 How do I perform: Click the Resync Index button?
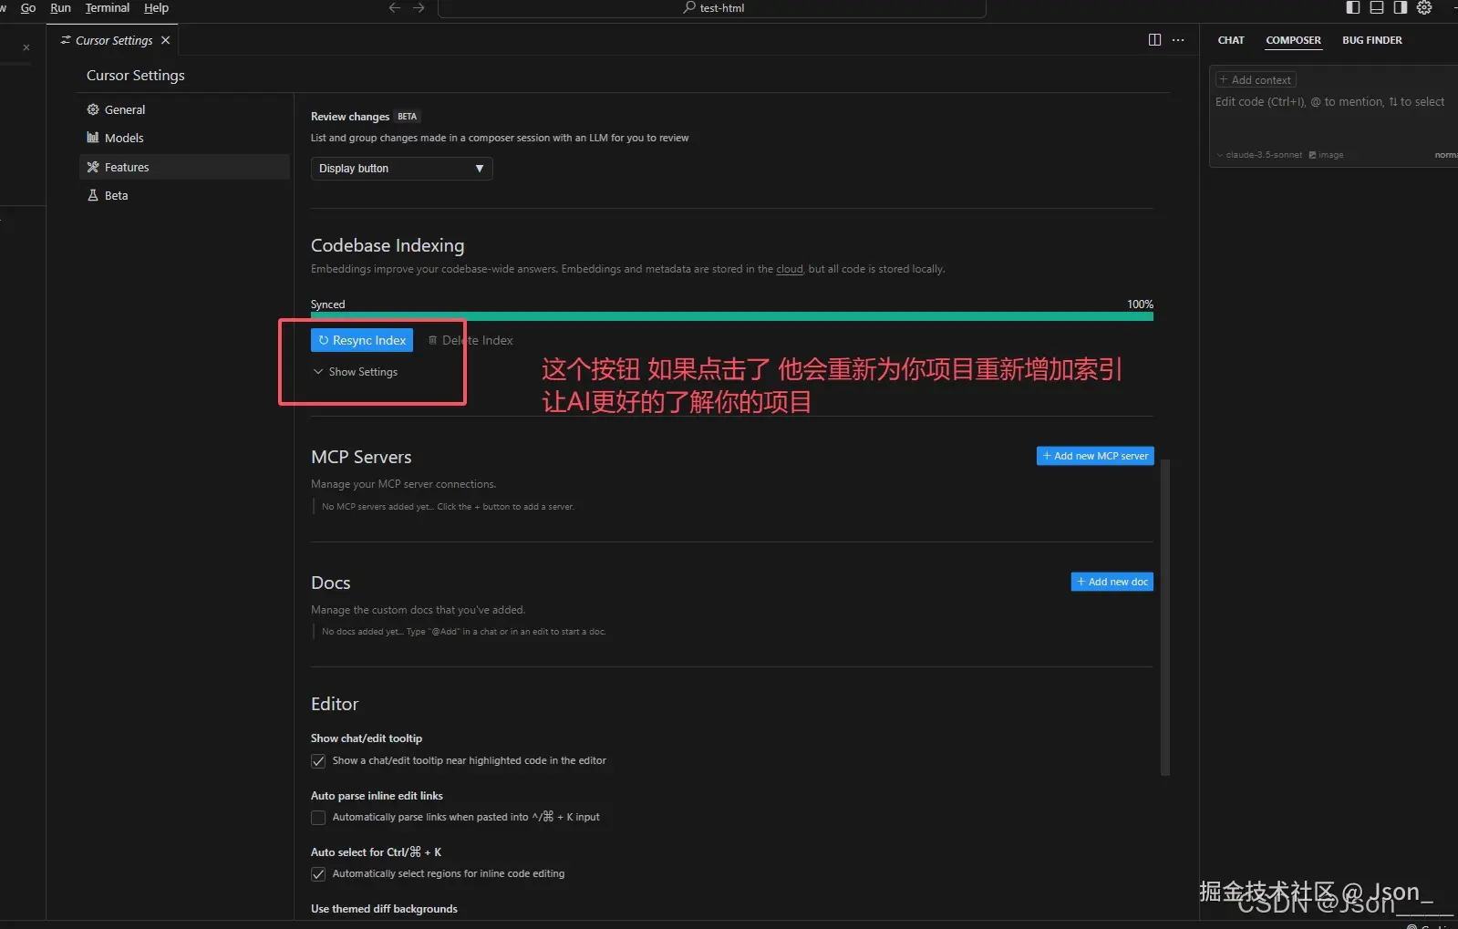[x=362, y=340]
